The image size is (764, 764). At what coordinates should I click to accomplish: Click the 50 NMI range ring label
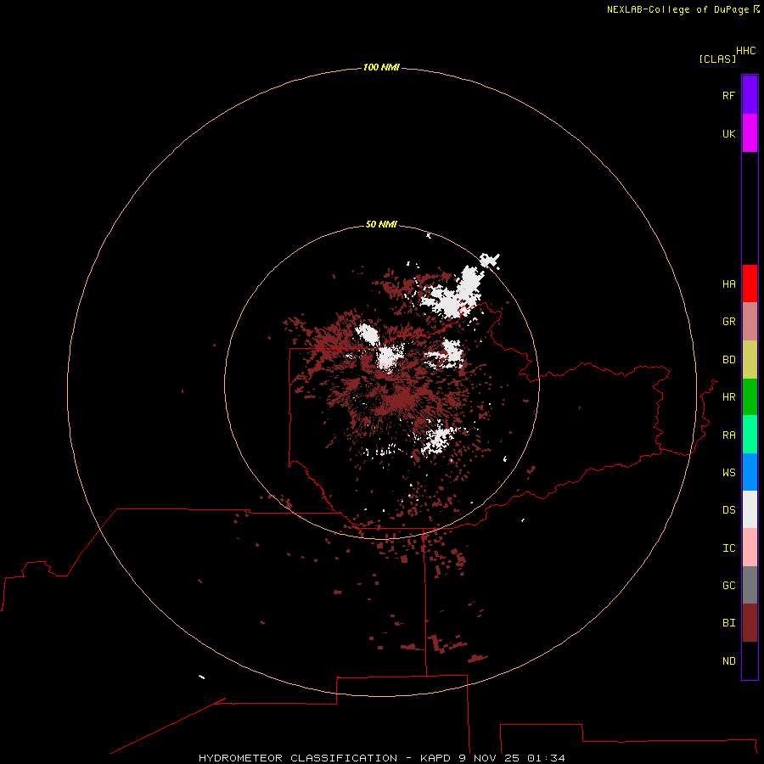click(381, 224)
